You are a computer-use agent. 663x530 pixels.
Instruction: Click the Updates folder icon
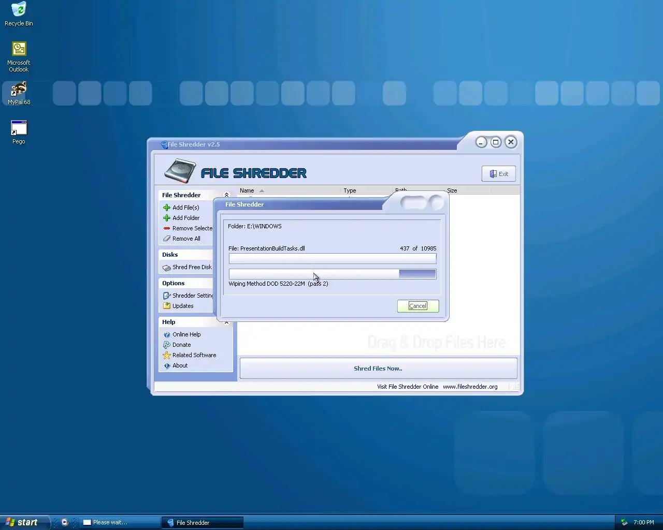tap(167, 306)
